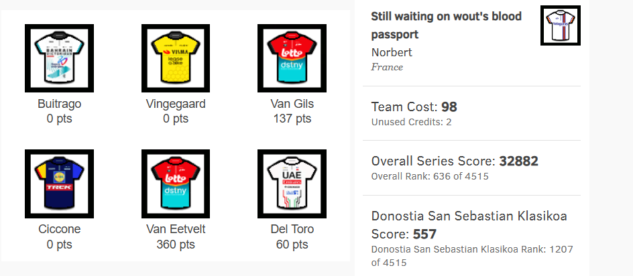Open manager Norbert's name
The image size is (633, 276).
392,52
